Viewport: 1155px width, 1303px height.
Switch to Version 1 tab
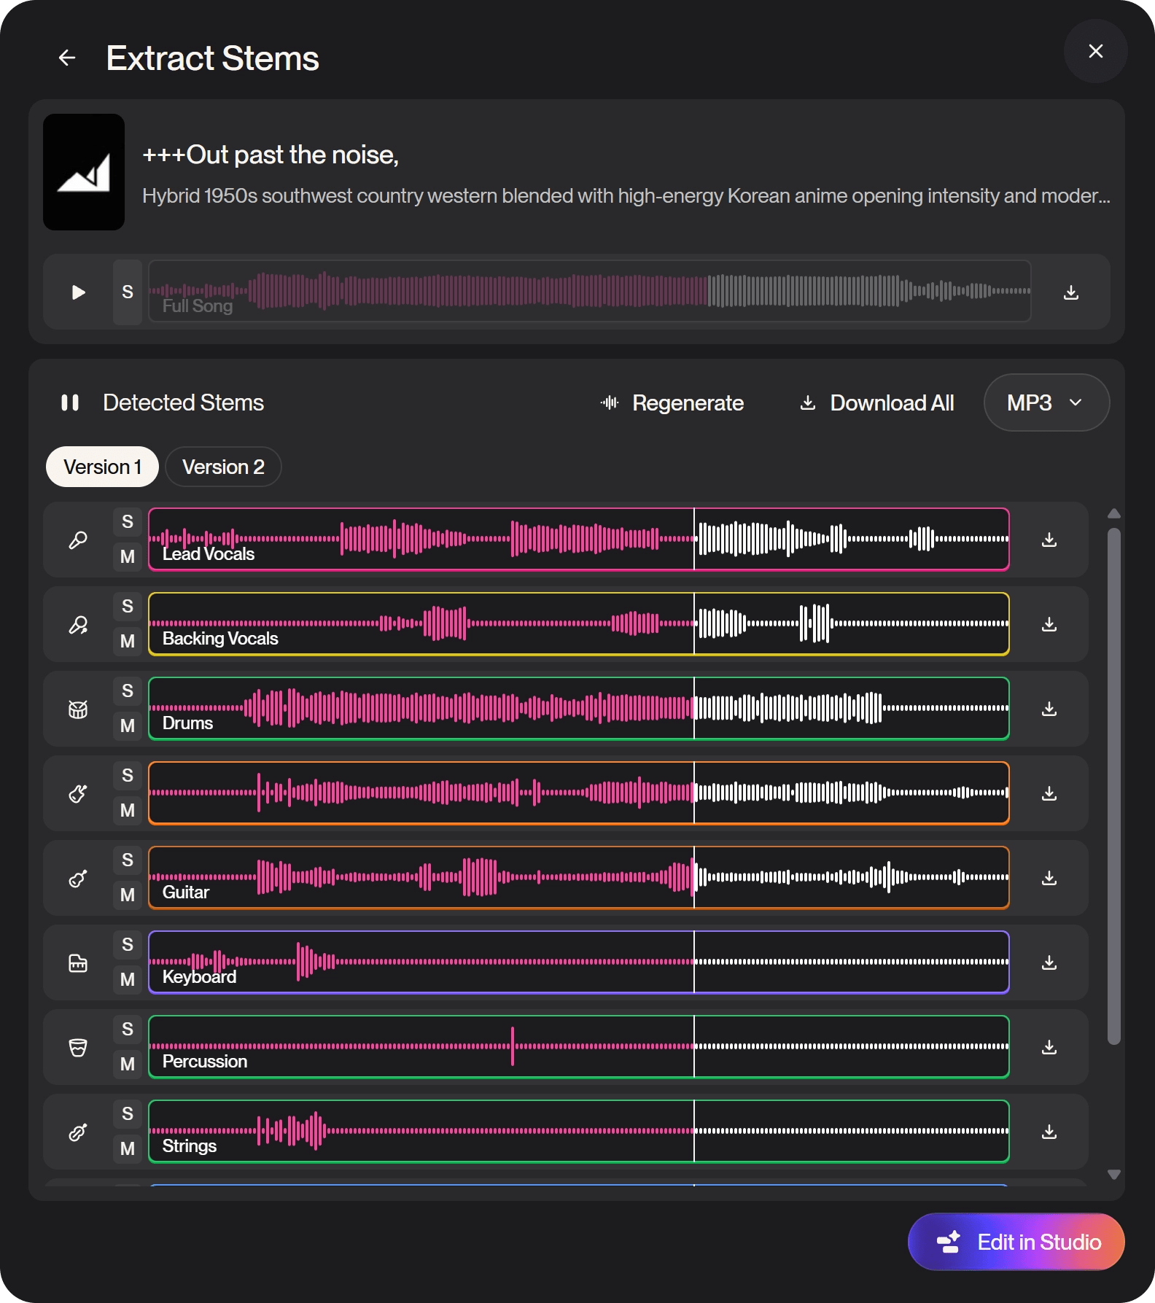pos(102,467)
